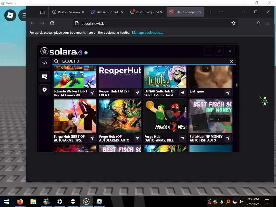Open the Murder Mystery 2 thumbnail
This screenshot has height=207, width=276.
pos(165,116)
